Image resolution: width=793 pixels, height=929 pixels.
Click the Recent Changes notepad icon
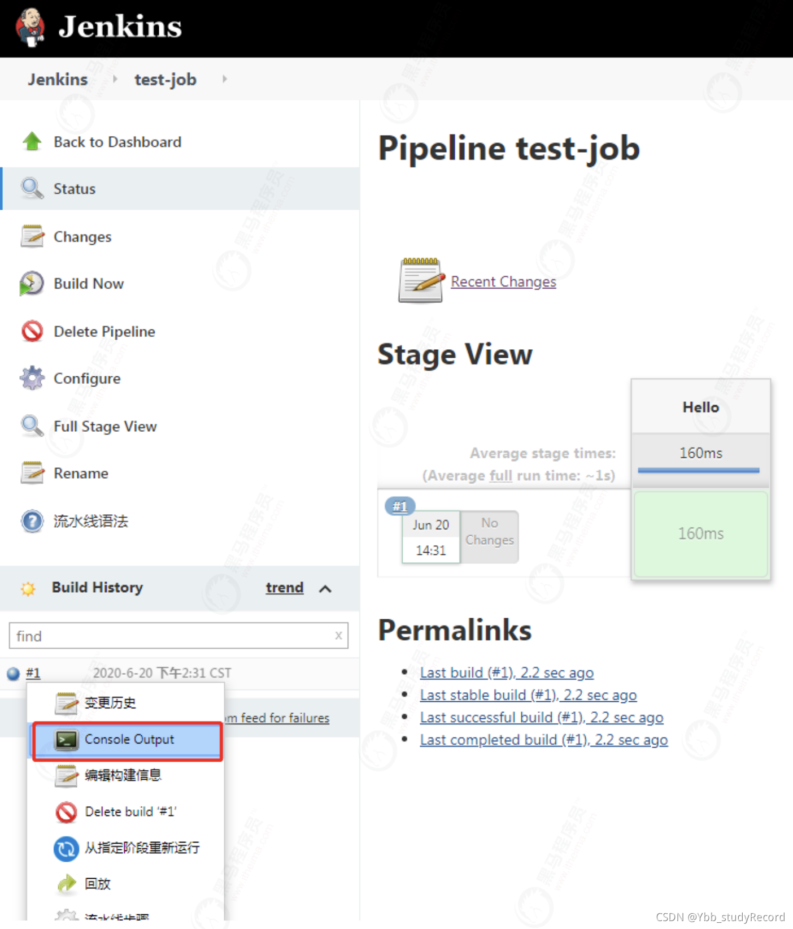coord(421,281)
